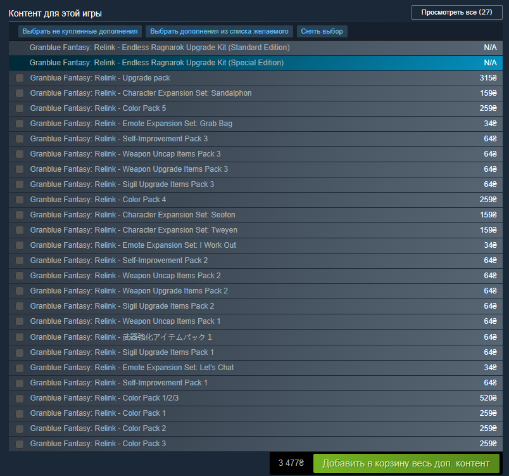Check the Character Expansion Set: Sandalphon box

[20, 93]
